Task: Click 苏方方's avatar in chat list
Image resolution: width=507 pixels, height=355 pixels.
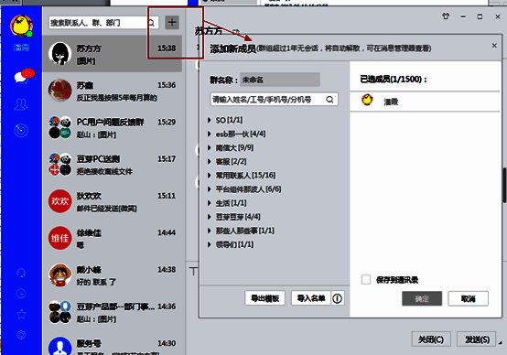Action: click(x=59, y=53)
